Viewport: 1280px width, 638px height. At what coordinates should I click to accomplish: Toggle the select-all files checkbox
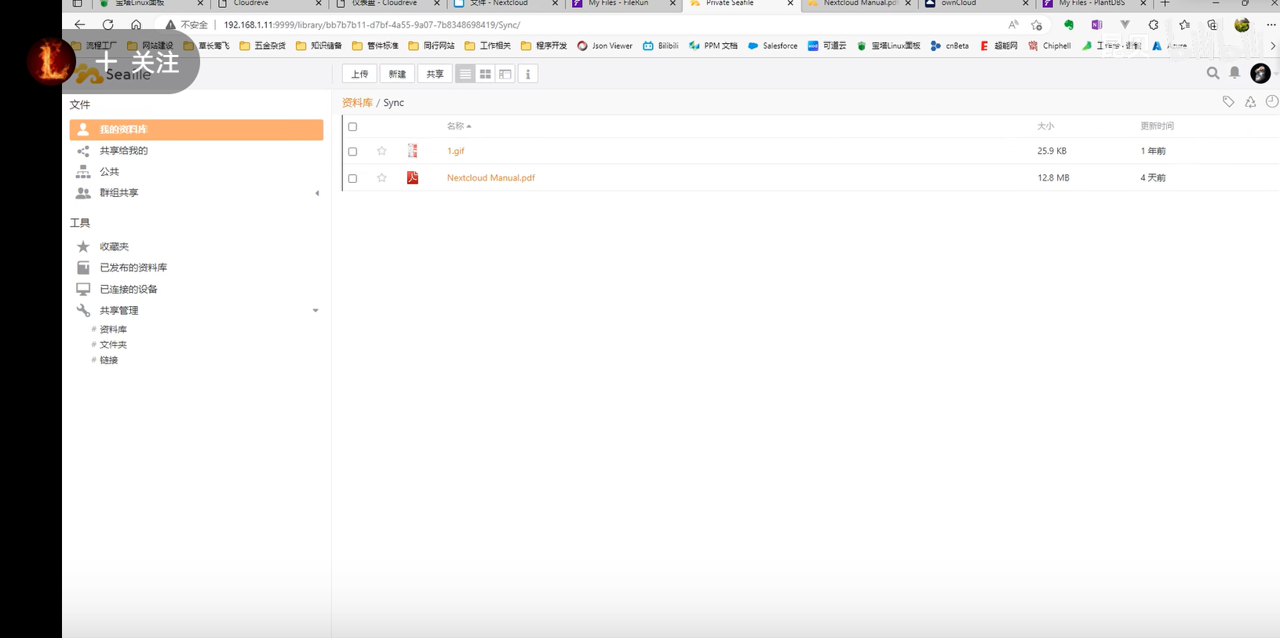tap(352, 126)
